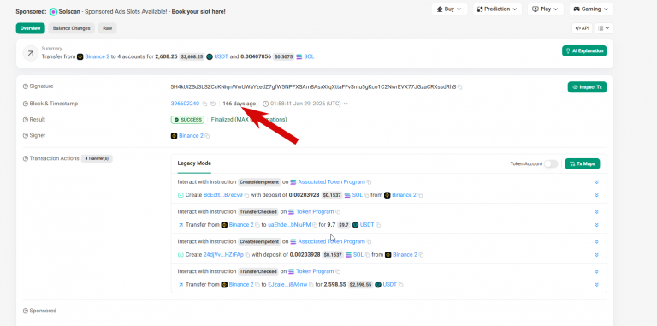This screenshot has width=657, height=326.
Task: Copy the transaction signature
Action: [x=459, y=87]
